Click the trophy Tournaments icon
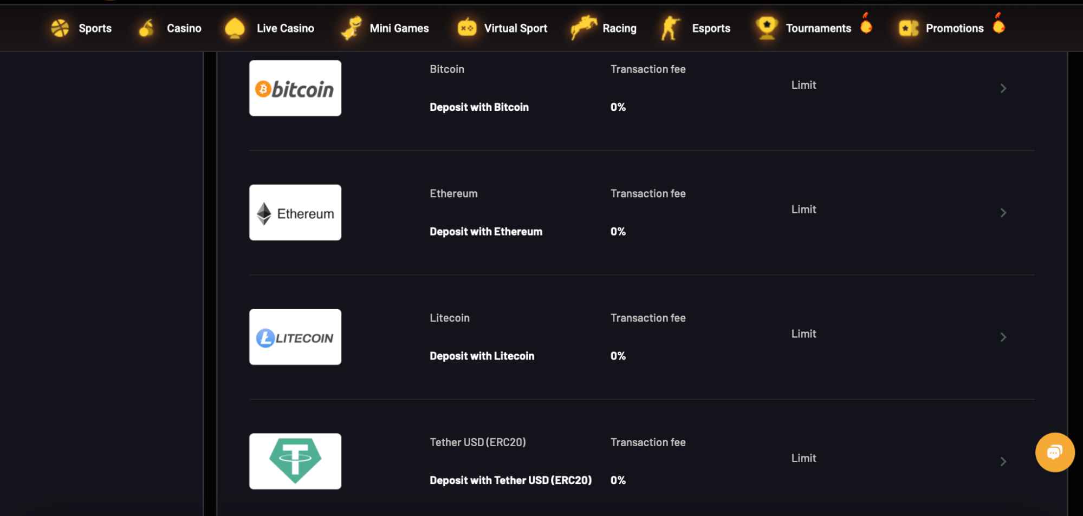 pos(767,28)
